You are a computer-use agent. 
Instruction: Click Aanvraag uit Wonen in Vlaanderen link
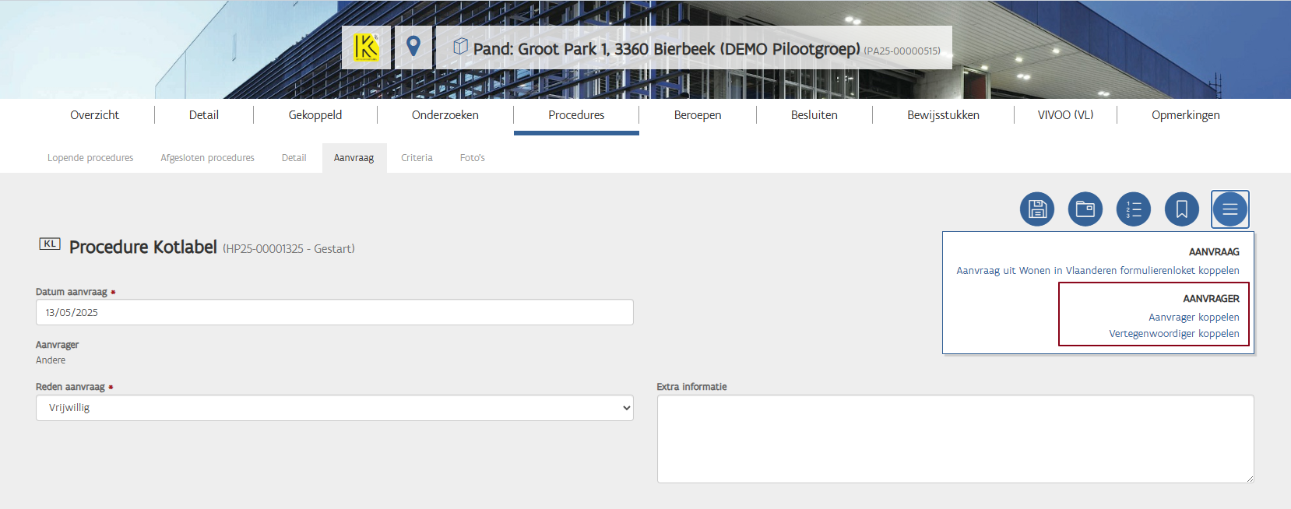tap(1097, 271)
